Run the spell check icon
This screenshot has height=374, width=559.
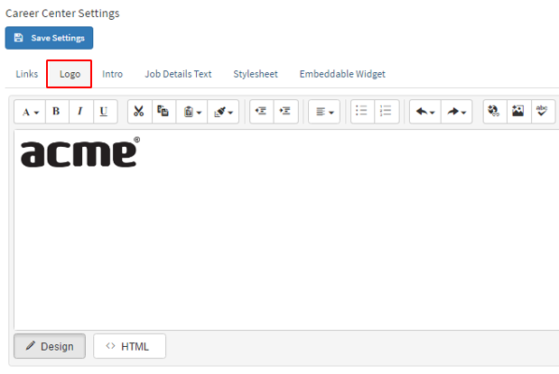(542, 112)
